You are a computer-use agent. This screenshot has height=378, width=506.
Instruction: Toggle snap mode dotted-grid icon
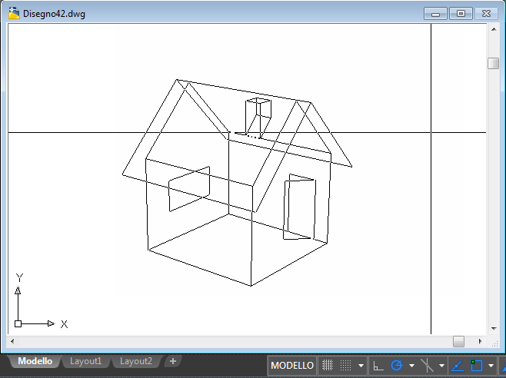[345, 366]
